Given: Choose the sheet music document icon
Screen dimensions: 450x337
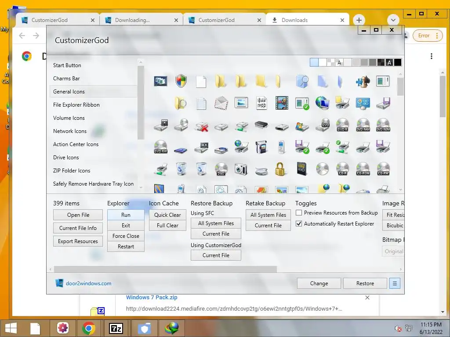Looking at the screenshot, I should pyautogui.click(x=261, y=103).
